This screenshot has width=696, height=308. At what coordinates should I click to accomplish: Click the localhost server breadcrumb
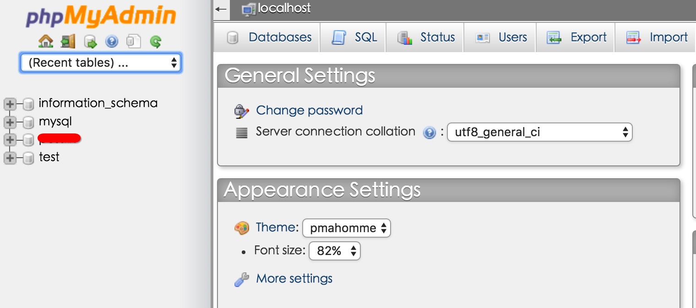284,8
